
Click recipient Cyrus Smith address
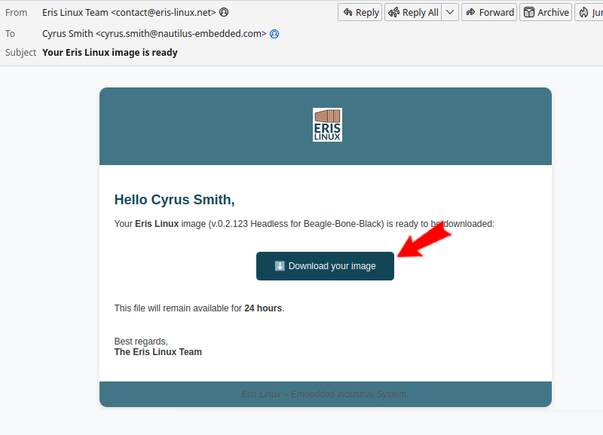tap(155, 34)
